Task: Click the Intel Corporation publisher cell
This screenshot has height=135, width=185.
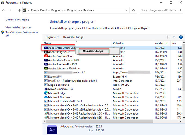Action: tap(123, 81)
